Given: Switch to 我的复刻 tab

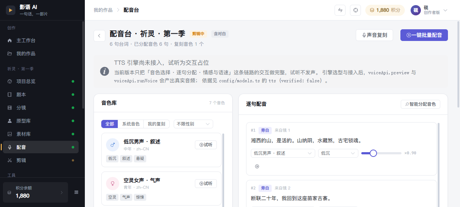Looking at the screenshot, I should (x=157, y=124).
